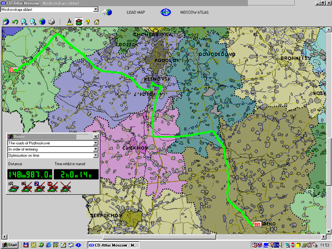Click the PODOLSK label on map
Viewport: 332px width, 249px height.
[167, 60]
